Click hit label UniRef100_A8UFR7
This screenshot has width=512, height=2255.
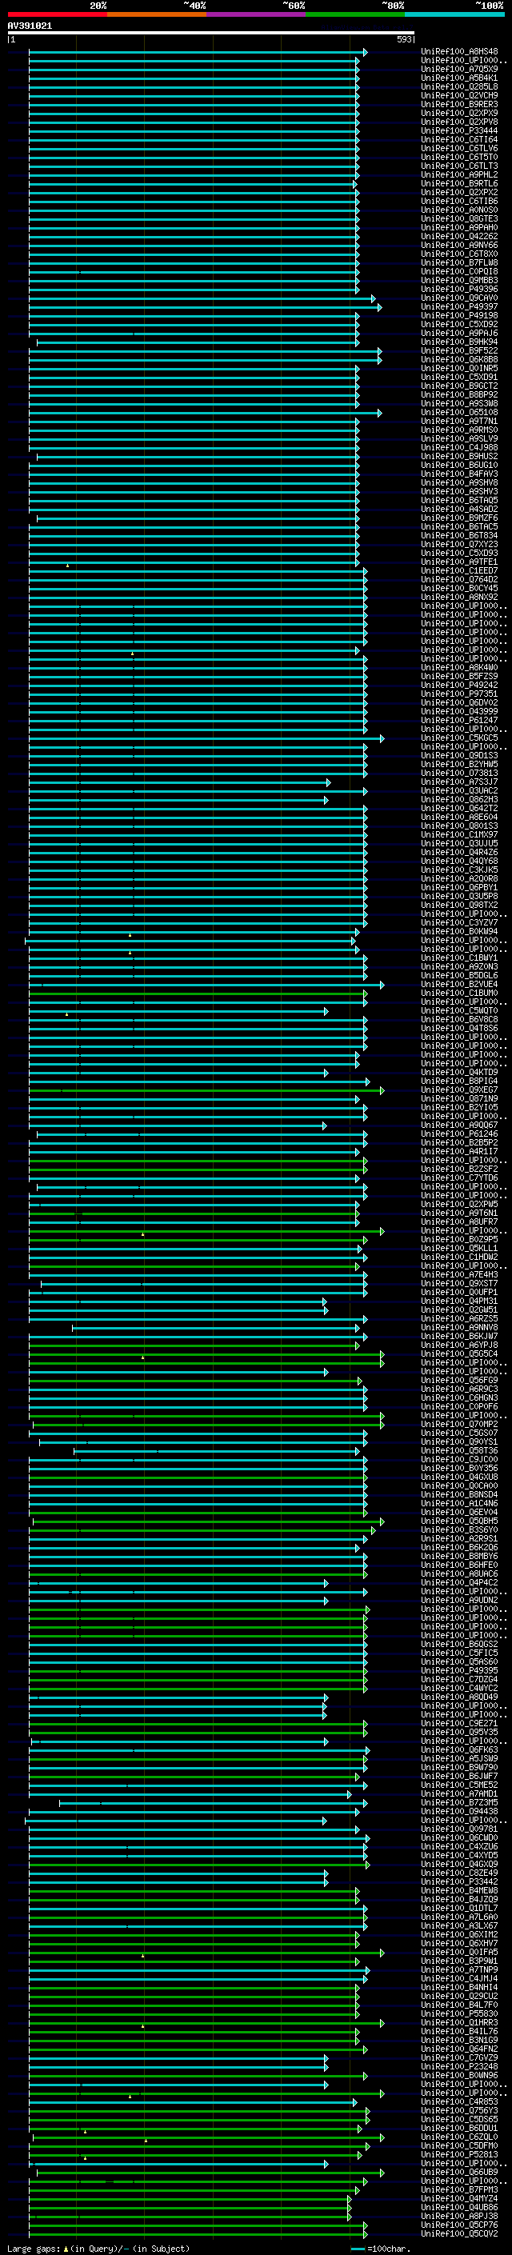point(459,1221)
